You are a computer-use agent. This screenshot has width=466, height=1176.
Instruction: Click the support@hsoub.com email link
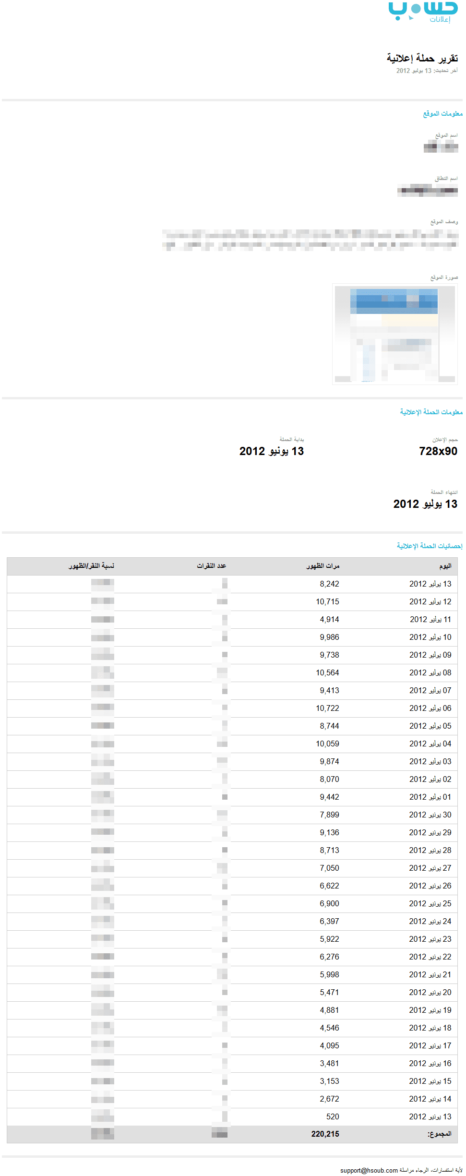[369, 1170]
